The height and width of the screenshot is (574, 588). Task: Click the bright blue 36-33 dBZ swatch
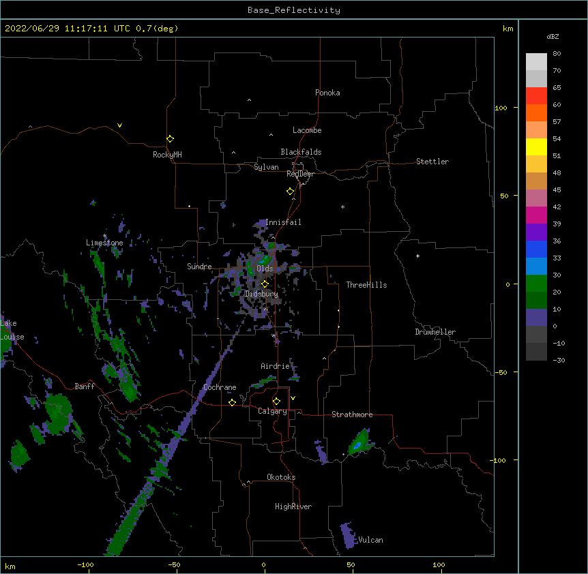(536, 249)
